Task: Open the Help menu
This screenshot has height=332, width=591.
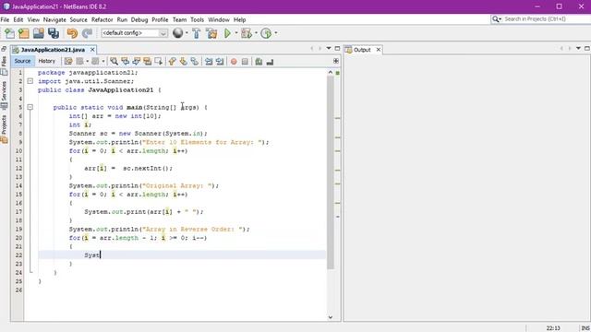Action: point(239,19)
